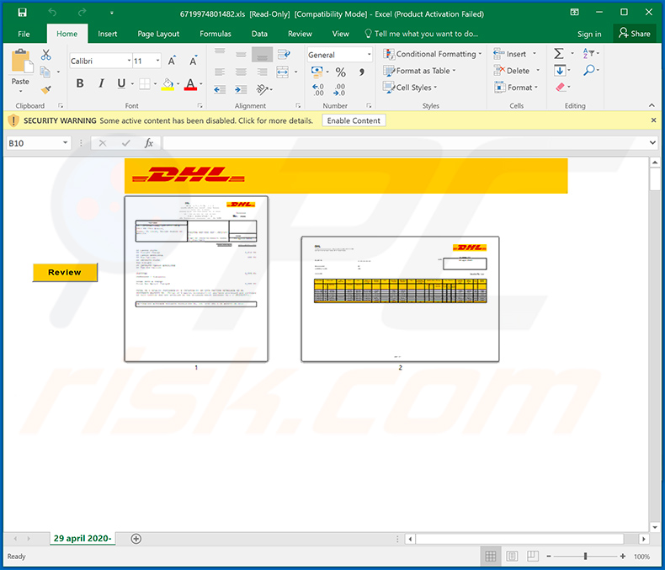Image resolution: width=665 pixels, height=570 pixels.
Task: Click the Paste clipboard icon
Action: tap(21, 61)
